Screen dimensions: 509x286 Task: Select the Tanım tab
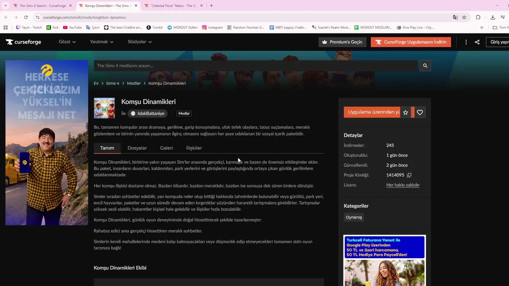[x=107, y=148]
